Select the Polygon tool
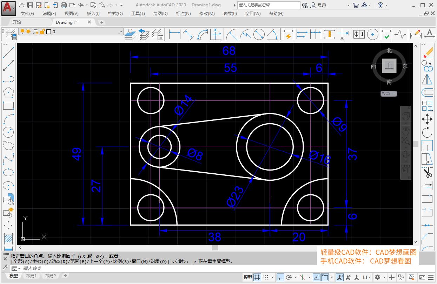 pos(9,92)
